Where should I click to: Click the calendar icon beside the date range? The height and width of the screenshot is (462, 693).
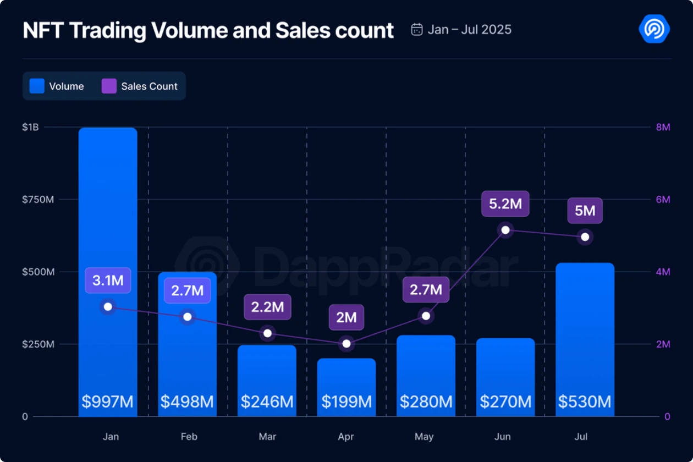pos(417,29)
